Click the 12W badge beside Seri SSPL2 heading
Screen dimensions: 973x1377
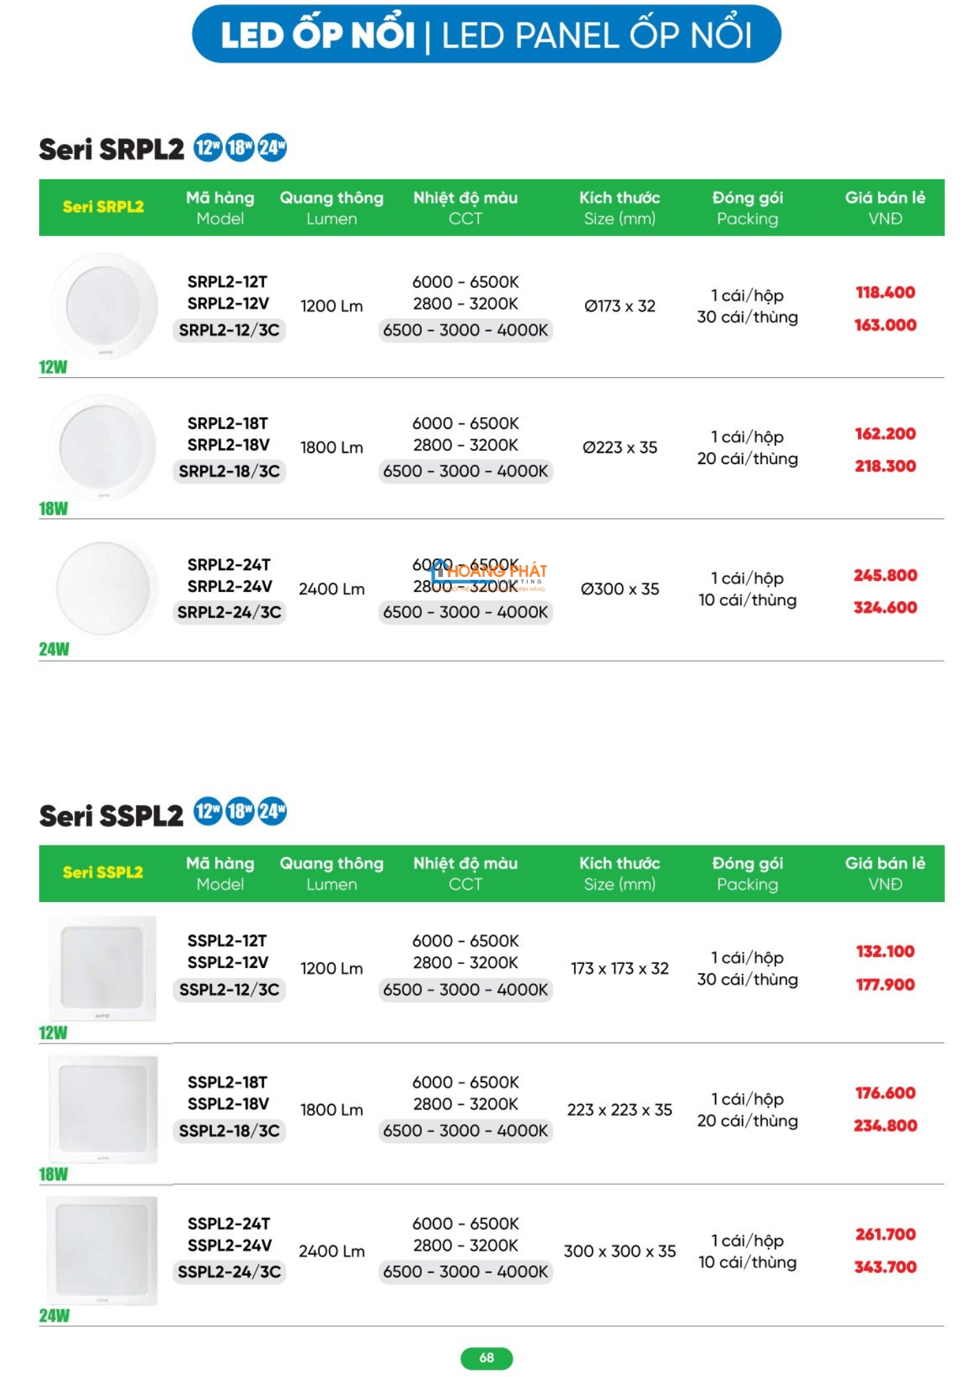point(207,812)
